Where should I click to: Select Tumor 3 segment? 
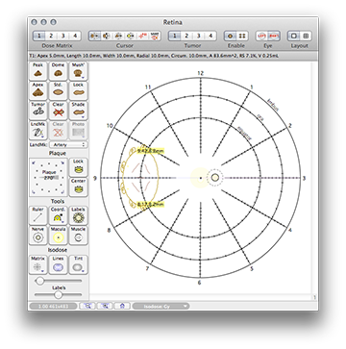(198, 36)
